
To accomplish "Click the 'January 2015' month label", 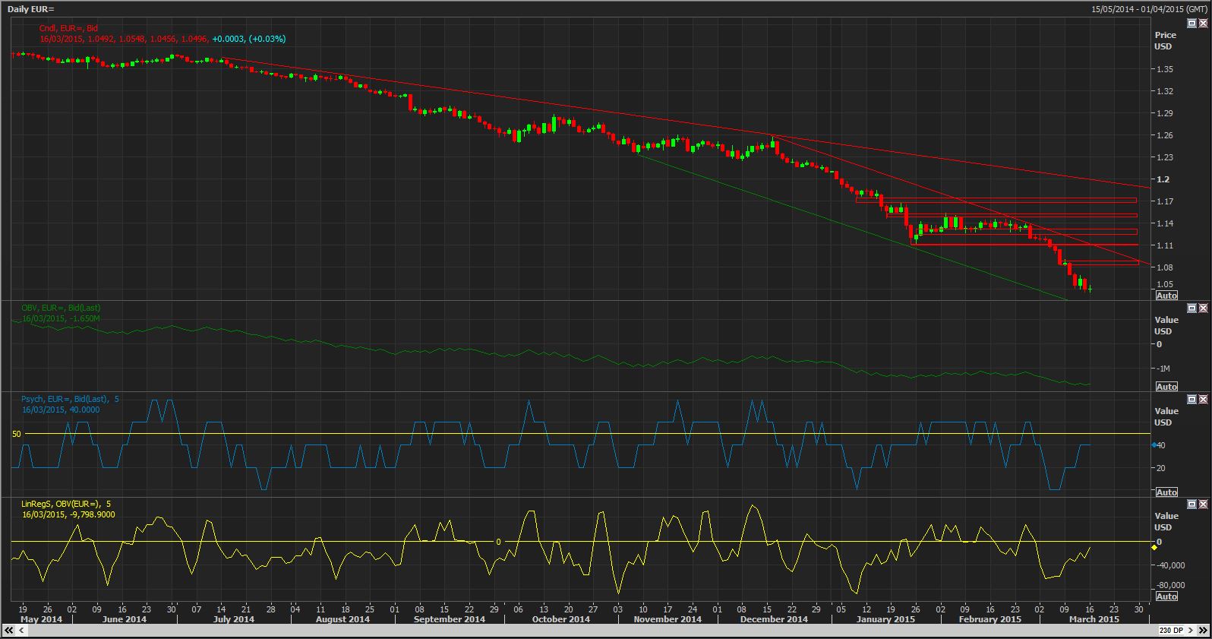I will click(885, 619).
